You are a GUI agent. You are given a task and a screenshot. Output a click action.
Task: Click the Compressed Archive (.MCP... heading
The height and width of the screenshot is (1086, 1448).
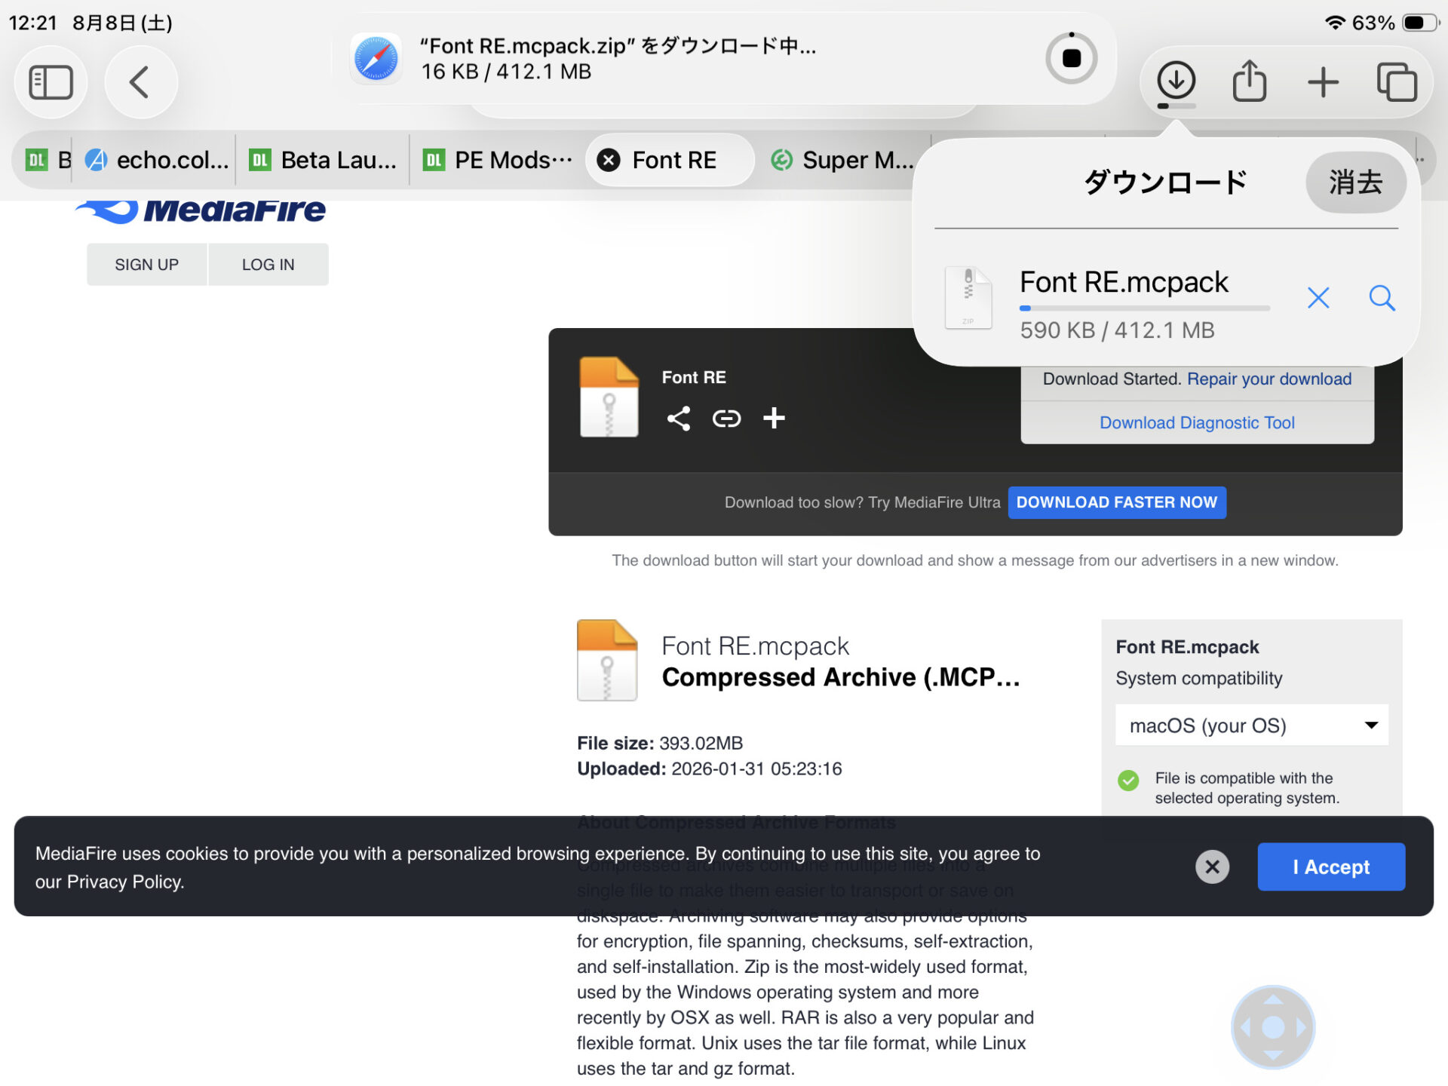click(x=840, y=677)
